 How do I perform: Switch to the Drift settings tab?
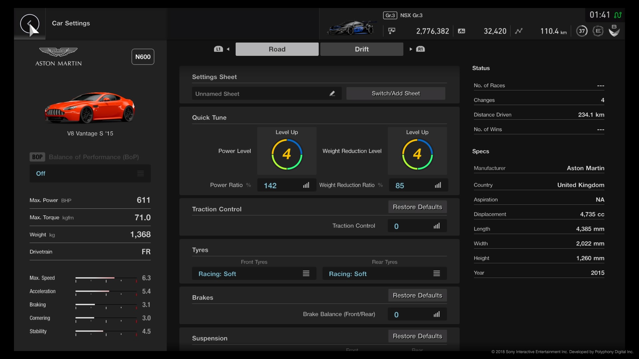(362, 49)
